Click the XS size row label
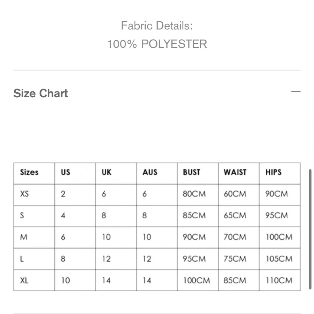This screenshot has width=314, height=314. tap(24, 194)
